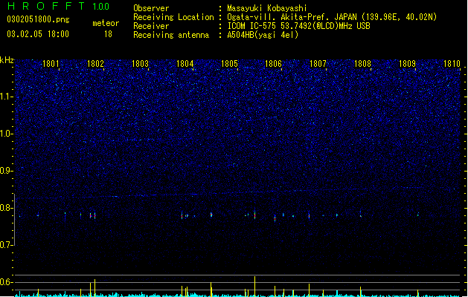The image size is (468, 297).
Task: Select the 1809 time marker label
Action: [407, 64]
